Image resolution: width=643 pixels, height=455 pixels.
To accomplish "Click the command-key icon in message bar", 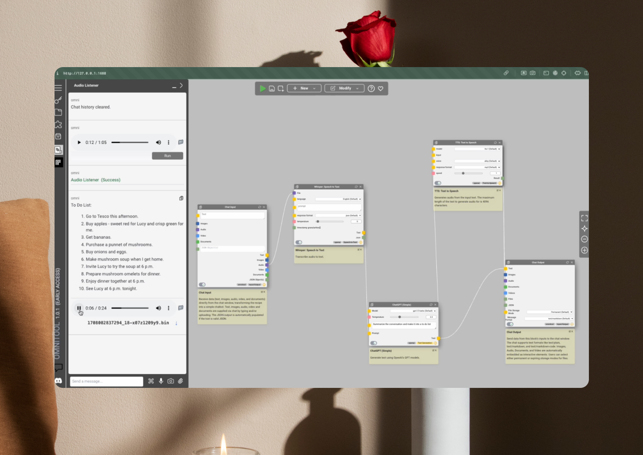I will pos(151,381).
